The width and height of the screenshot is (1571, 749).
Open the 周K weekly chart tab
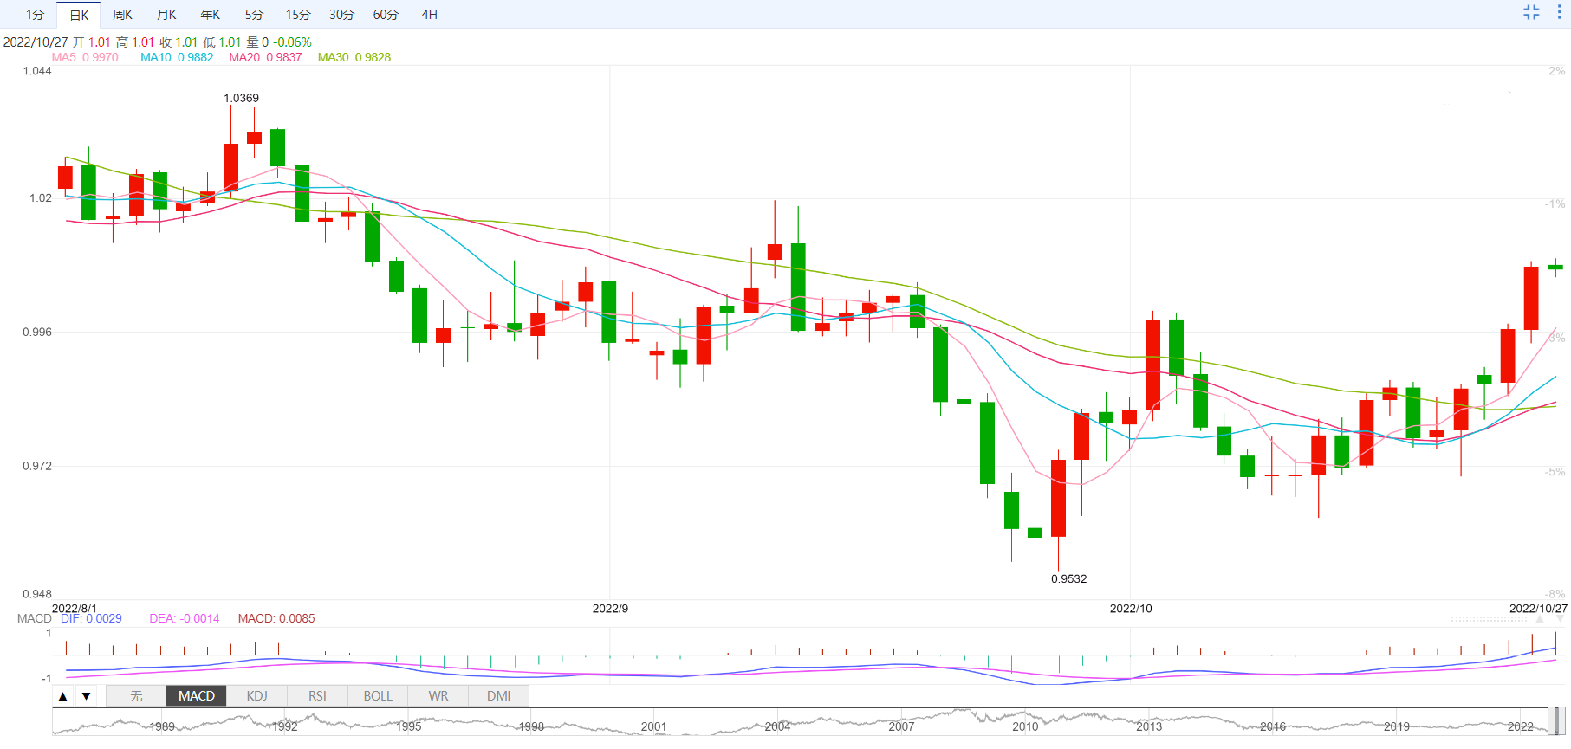[123, 15]
